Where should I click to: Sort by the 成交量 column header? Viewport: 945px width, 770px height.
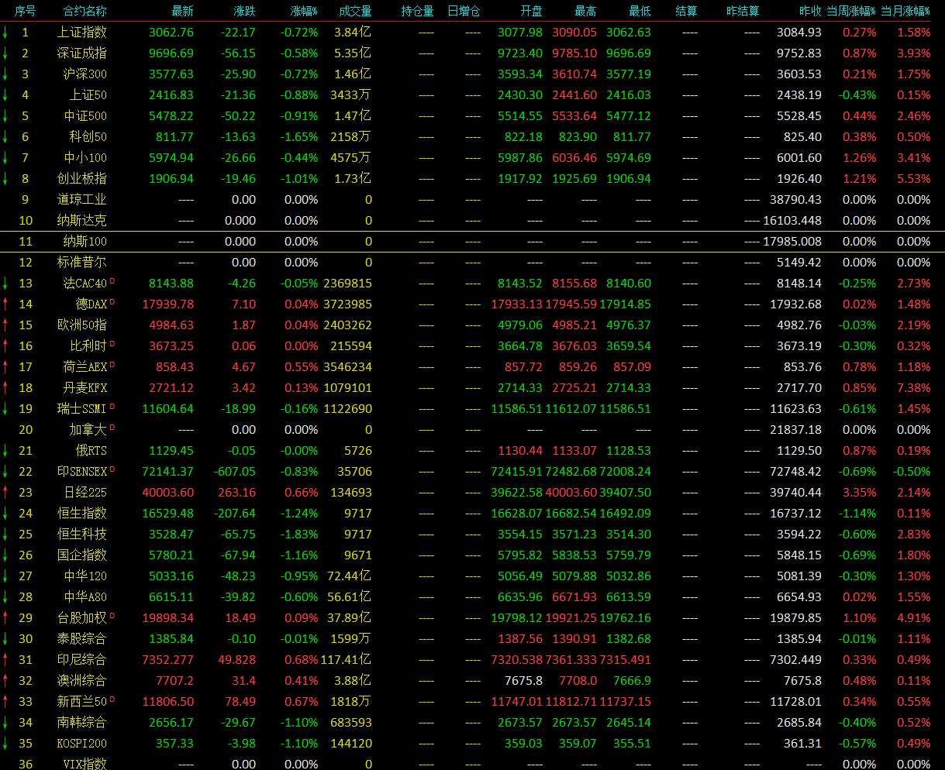click(355, 12)
